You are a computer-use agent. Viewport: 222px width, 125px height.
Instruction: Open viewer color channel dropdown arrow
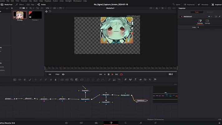pos(160,8)
